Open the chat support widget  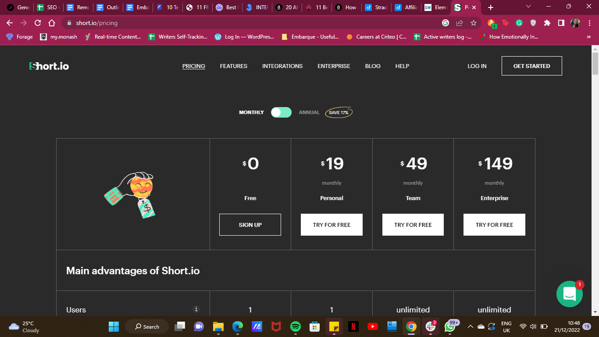[x=569, y=294]
